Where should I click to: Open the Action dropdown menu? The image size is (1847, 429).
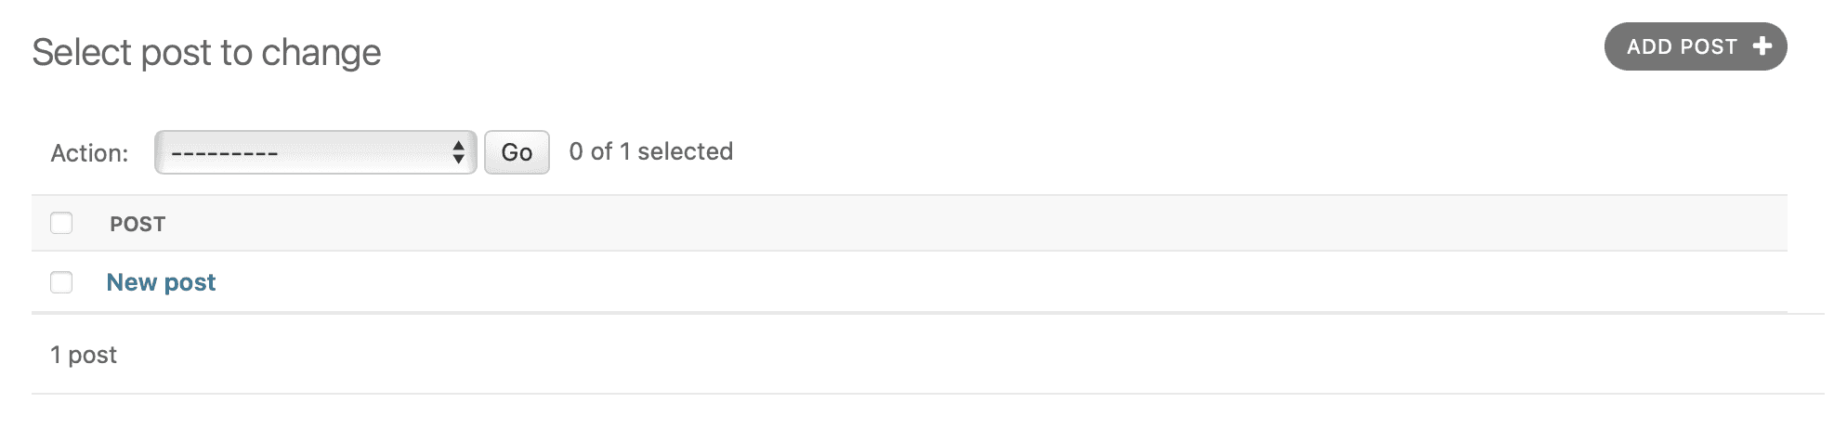click(315, 152)
